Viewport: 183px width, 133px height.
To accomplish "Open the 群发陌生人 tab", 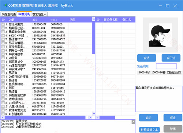I will click(x=40, y=14).
